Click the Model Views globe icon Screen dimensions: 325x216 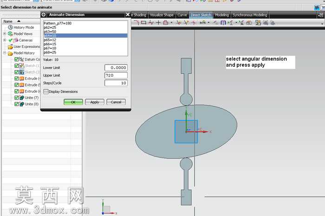pyautogui.click(x=10, y=33)
